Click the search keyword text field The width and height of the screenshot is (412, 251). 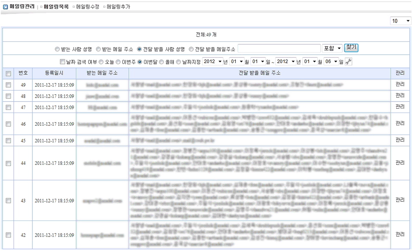click(279, 49)
